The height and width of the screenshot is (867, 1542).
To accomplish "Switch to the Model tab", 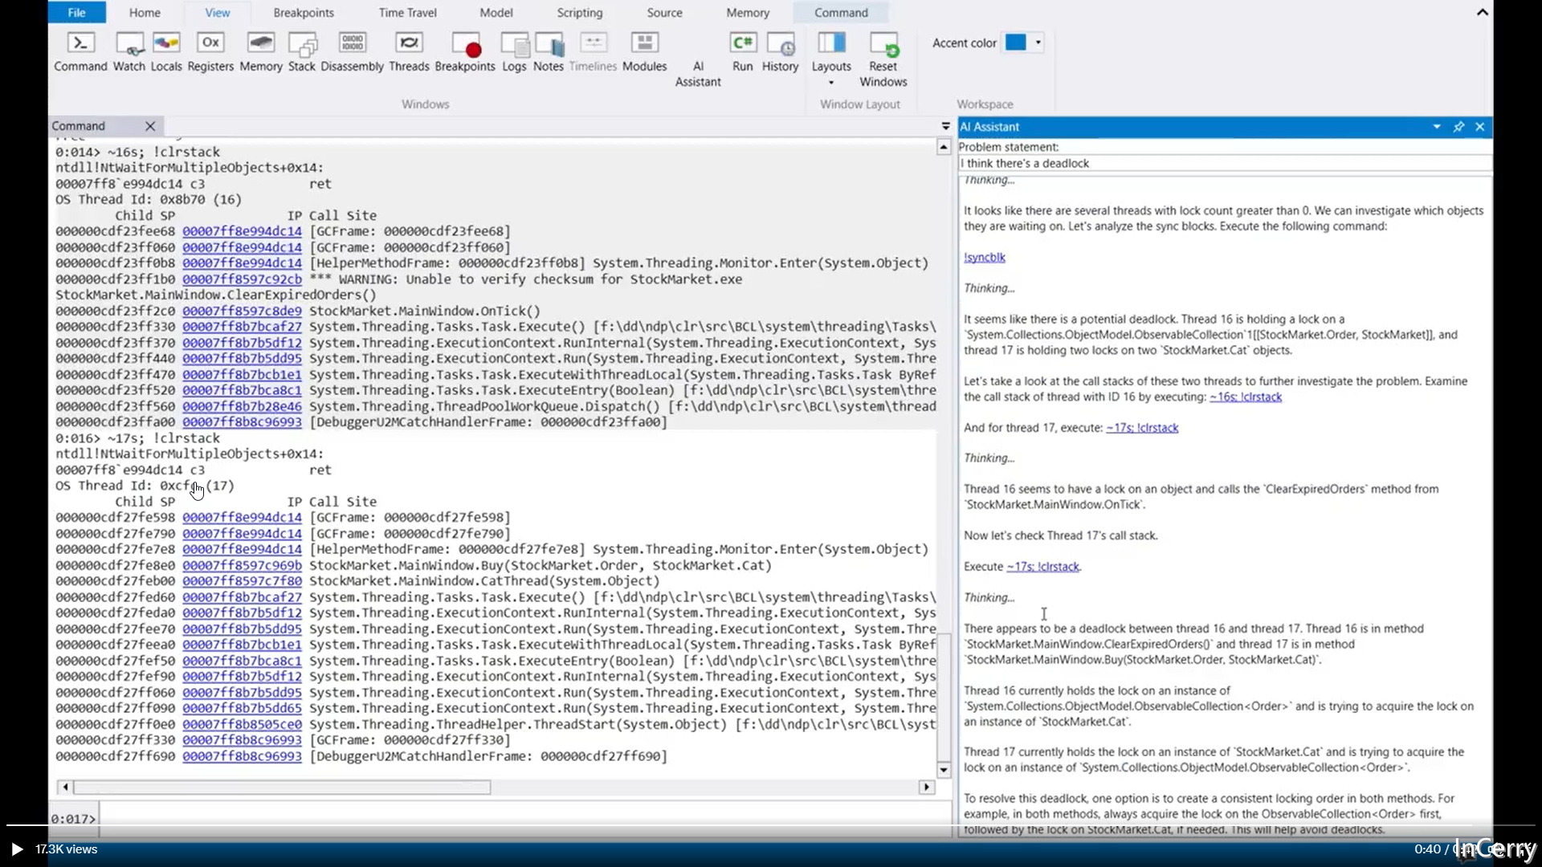I will tap(496, 12).
